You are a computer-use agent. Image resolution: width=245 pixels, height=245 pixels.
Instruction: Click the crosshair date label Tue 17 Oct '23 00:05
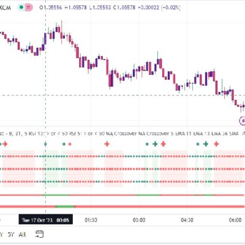(x=45, y=220)
